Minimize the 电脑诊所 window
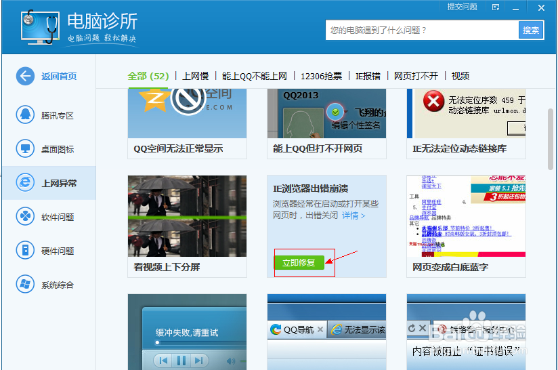 pyautogui.click(x=515, y=8)
